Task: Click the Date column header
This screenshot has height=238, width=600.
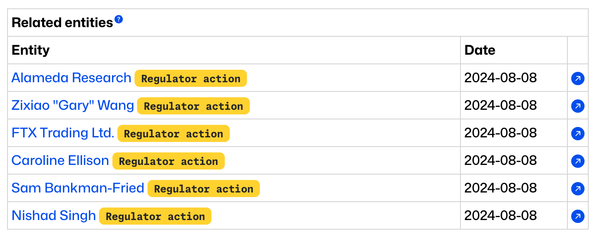Action: click(x=480, y=51)
